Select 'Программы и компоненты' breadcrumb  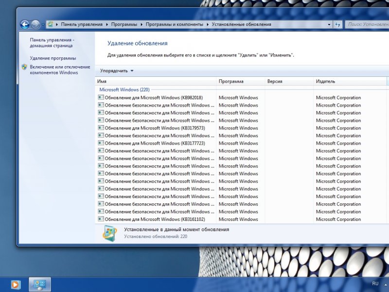coord(174,24)
